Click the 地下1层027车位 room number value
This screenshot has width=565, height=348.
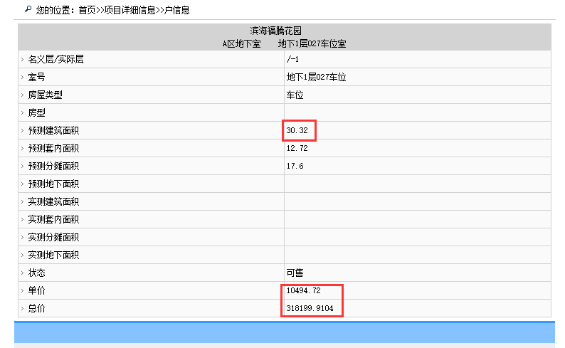316,77
